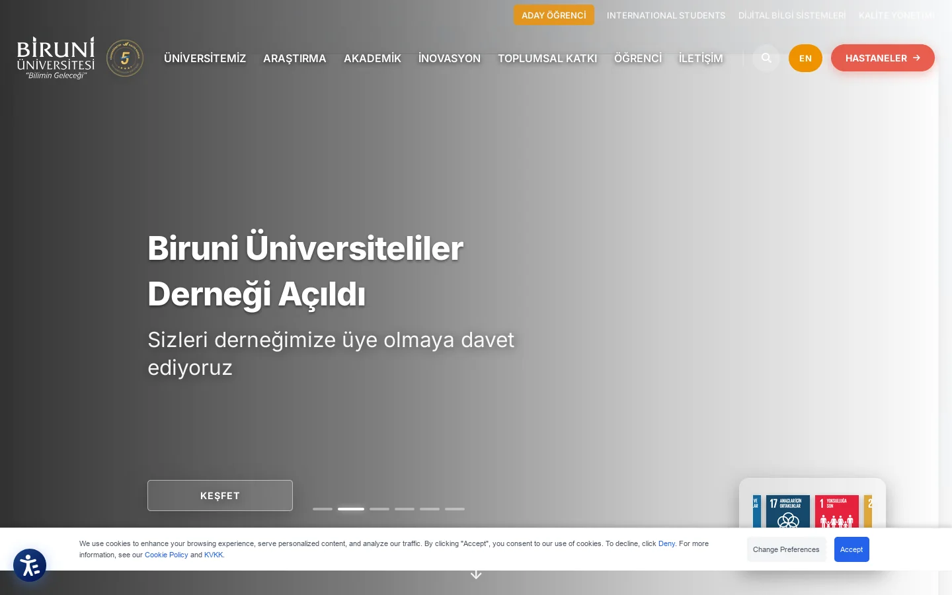Click Change Preferences cookie button
Screen dimensions: 952x595
tap(786, 549)
